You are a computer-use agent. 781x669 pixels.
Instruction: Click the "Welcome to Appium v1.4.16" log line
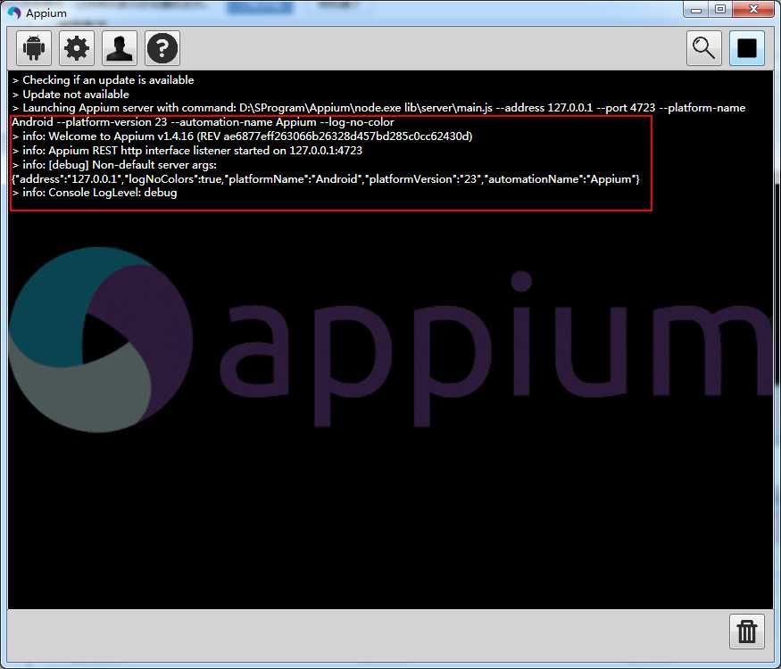coord(242,136)
